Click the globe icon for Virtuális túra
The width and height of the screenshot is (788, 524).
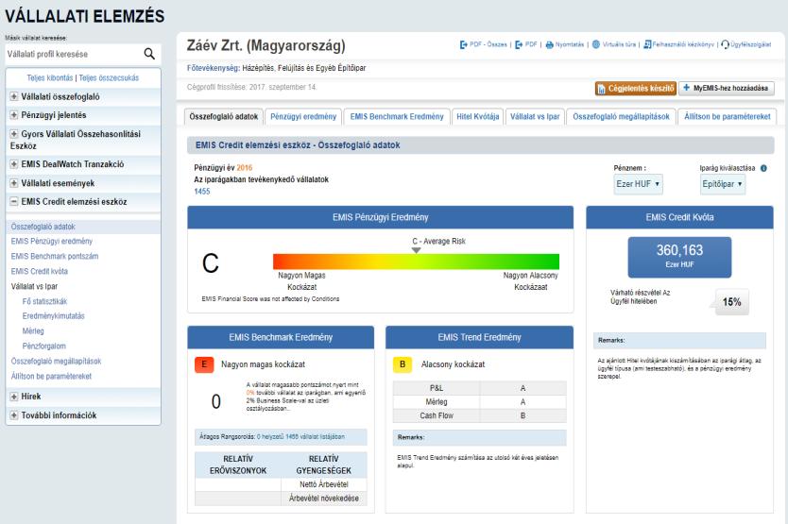(x=596, y=44)
